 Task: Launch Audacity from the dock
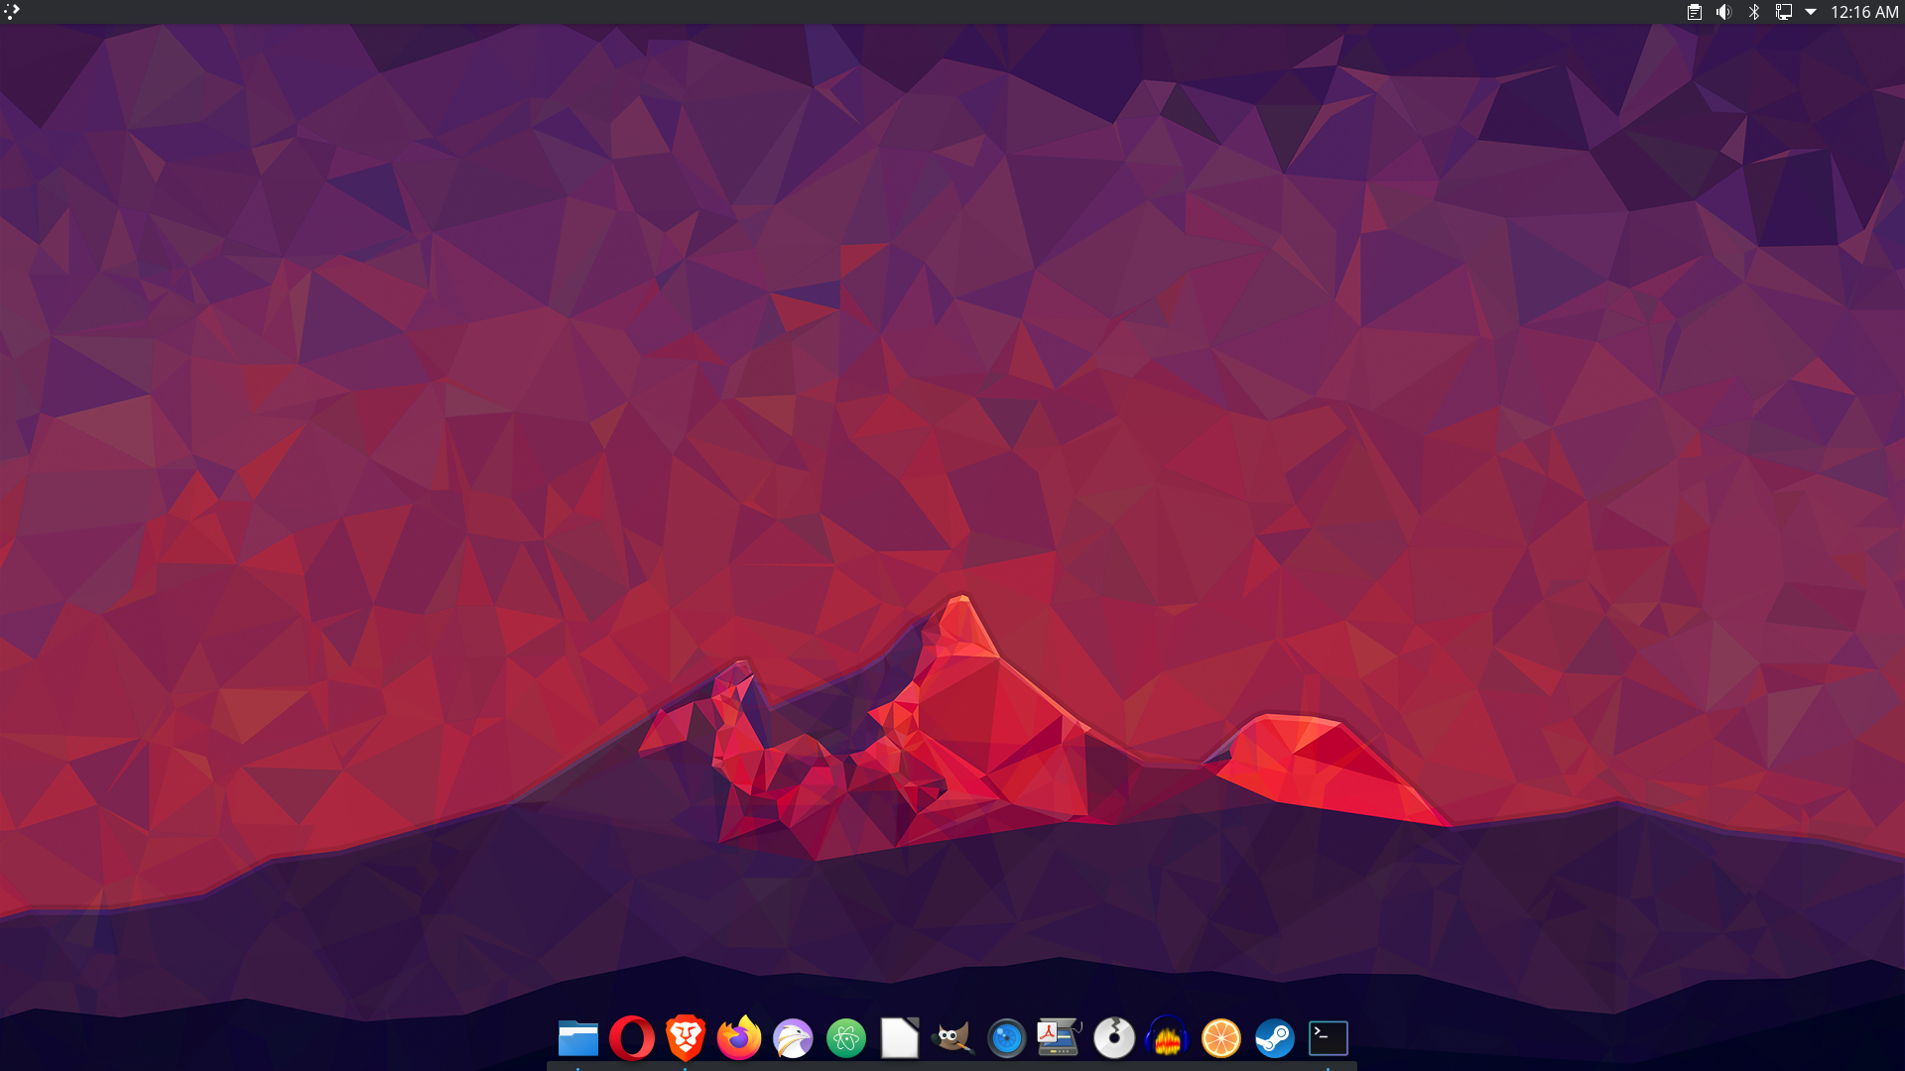pyautogui.click(x=1168, y=1038)
